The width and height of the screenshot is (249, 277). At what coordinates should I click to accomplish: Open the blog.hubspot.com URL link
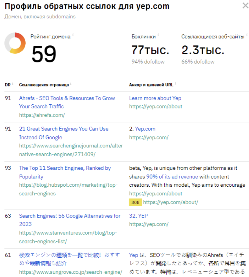point(68,189)
